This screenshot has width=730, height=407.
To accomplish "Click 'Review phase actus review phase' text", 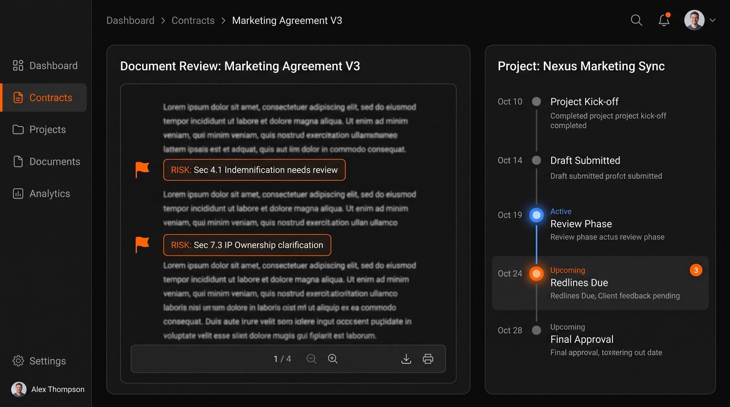I will tap(607, 237).
